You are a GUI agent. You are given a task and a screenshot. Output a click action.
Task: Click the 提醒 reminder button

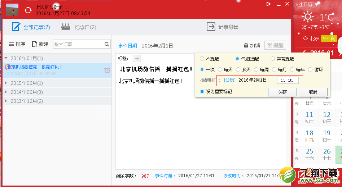click(x=275, y=45)
